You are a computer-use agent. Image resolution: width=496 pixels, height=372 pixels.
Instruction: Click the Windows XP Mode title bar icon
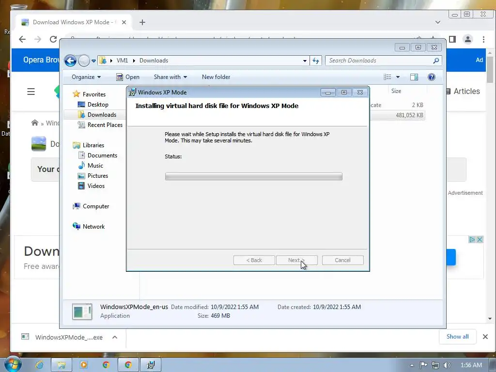tap(132, 93)
